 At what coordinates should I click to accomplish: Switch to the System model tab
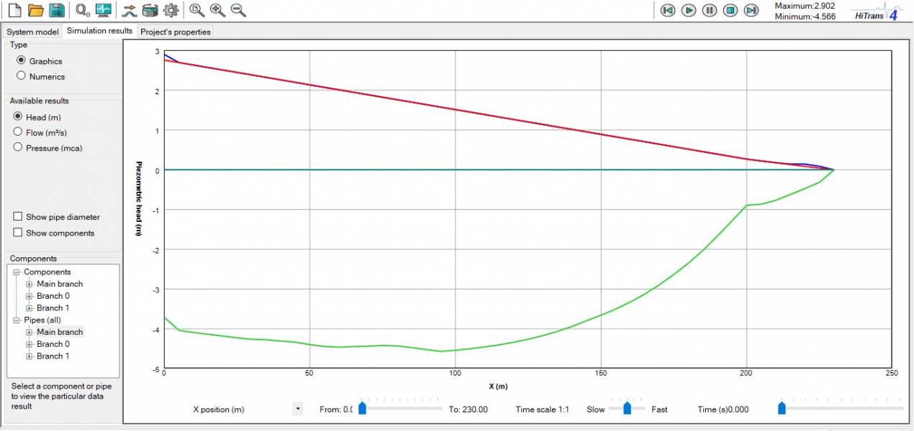pyautogui.click(x=32, y=32)
